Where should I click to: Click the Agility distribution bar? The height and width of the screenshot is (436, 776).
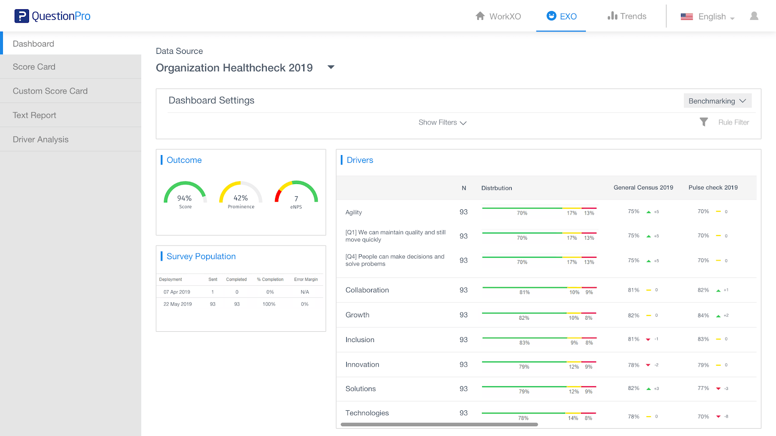tap(539, 209)
